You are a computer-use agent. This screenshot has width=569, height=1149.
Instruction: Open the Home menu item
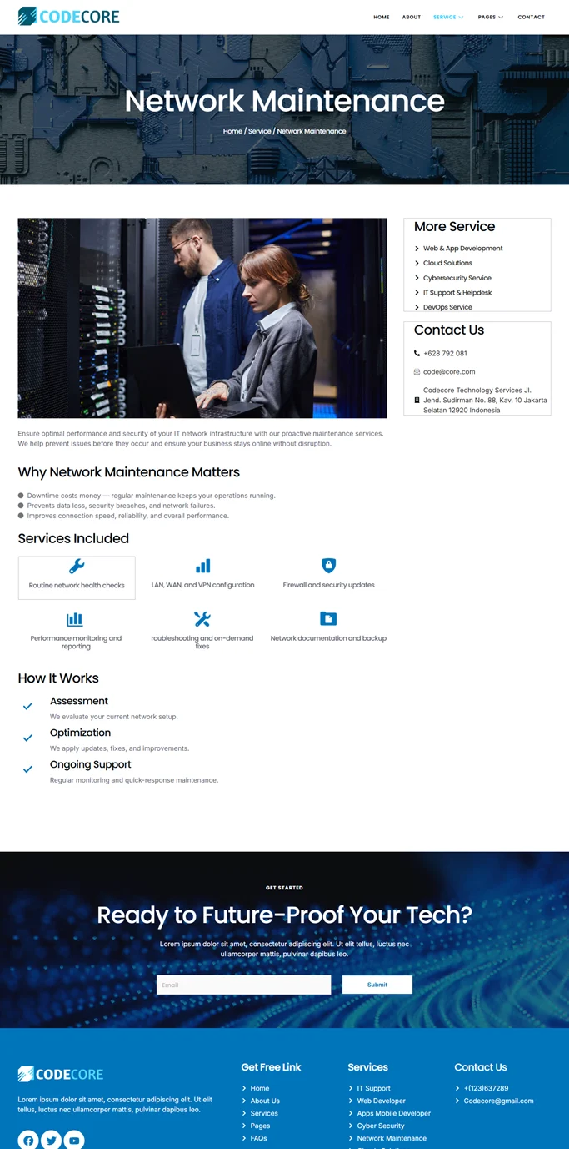click(x=382, y=17)
